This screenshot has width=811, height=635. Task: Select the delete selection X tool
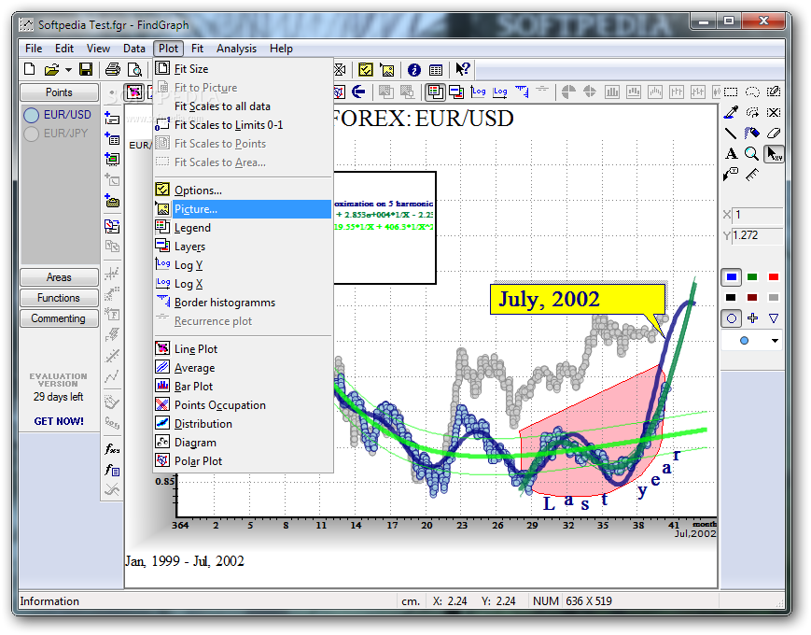774,112
